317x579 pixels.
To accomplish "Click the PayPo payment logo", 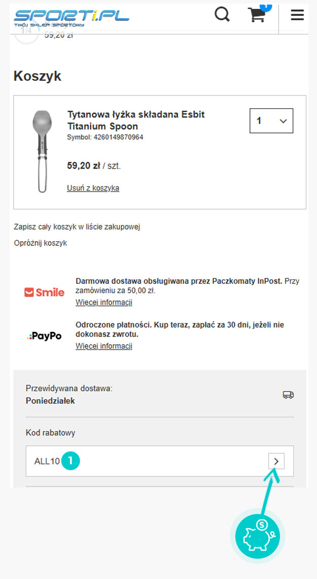I will click(44, 336).
